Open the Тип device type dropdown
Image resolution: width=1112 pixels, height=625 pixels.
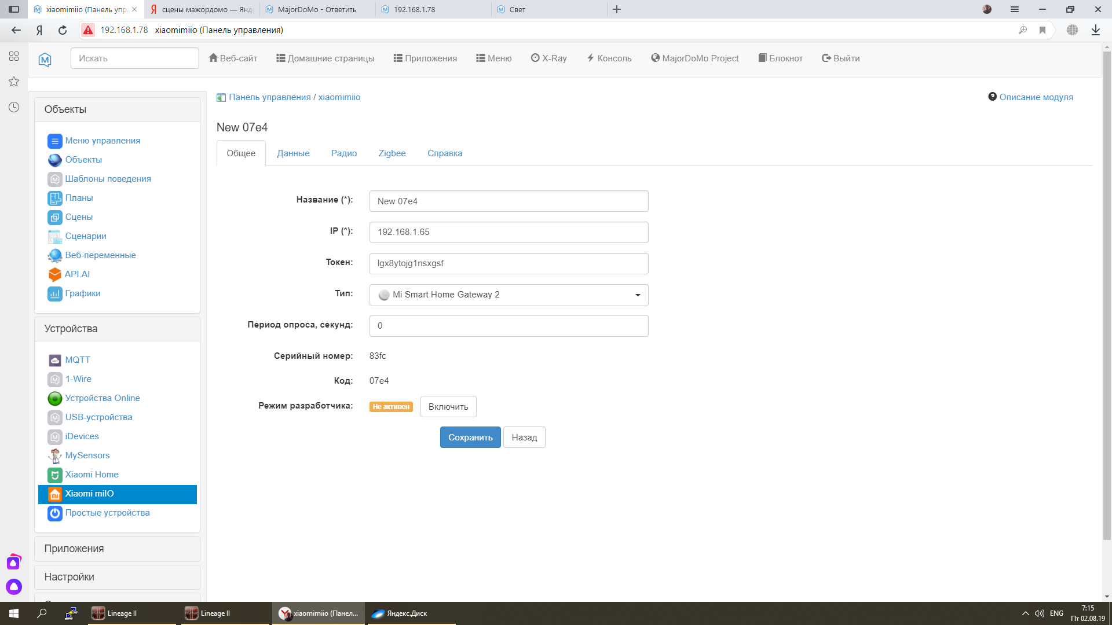509,295
